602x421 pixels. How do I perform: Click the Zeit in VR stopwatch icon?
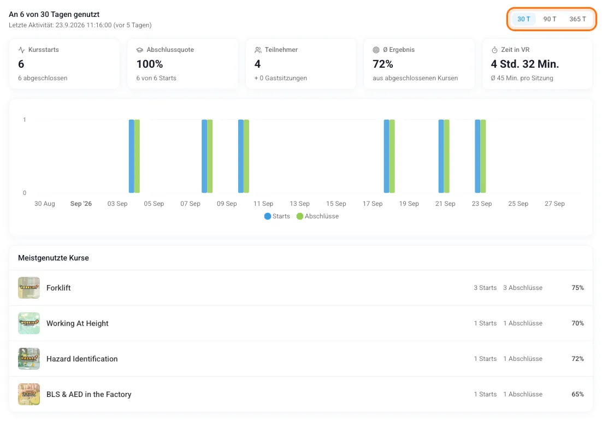pyautogui.click(x=494, y=50)
